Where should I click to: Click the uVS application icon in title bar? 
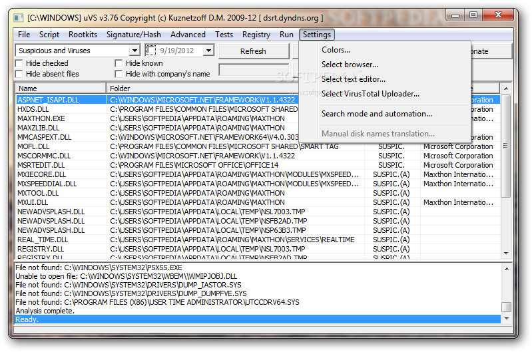[19, 18]
